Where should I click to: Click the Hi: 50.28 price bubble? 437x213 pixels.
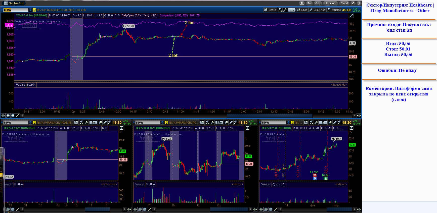pos(128,26)
